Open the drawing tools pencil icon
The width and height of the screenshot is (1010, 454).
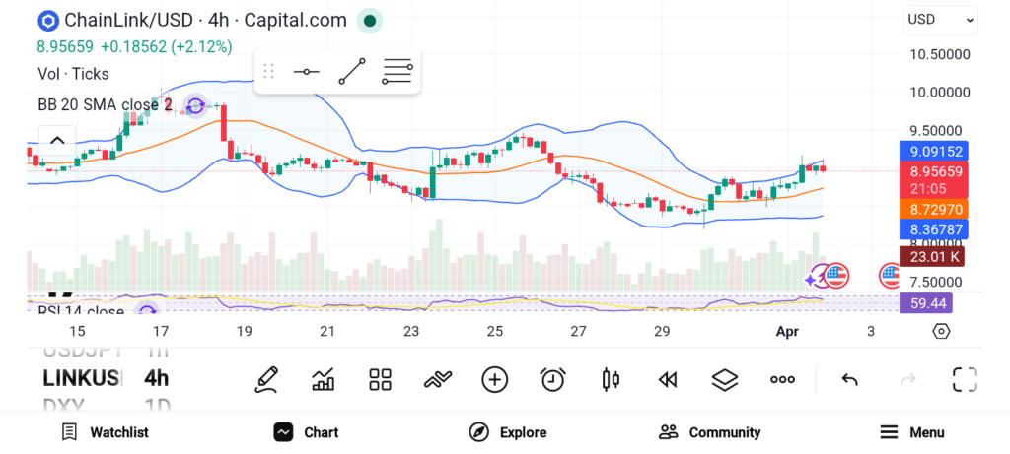(266, 379)
